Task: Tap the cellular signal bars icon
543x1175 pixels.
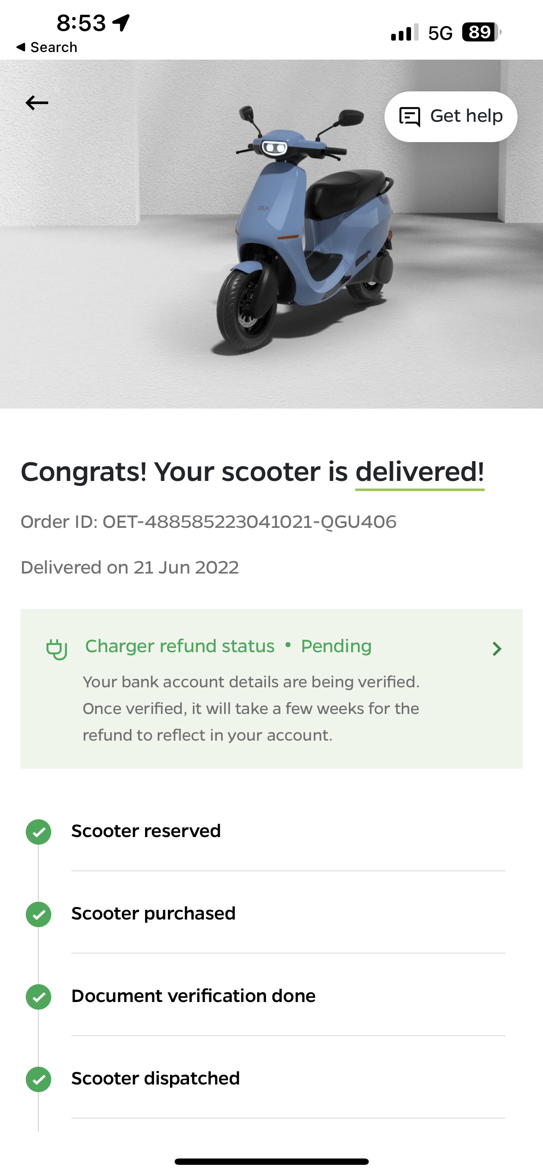Action: tap(404, 33)
